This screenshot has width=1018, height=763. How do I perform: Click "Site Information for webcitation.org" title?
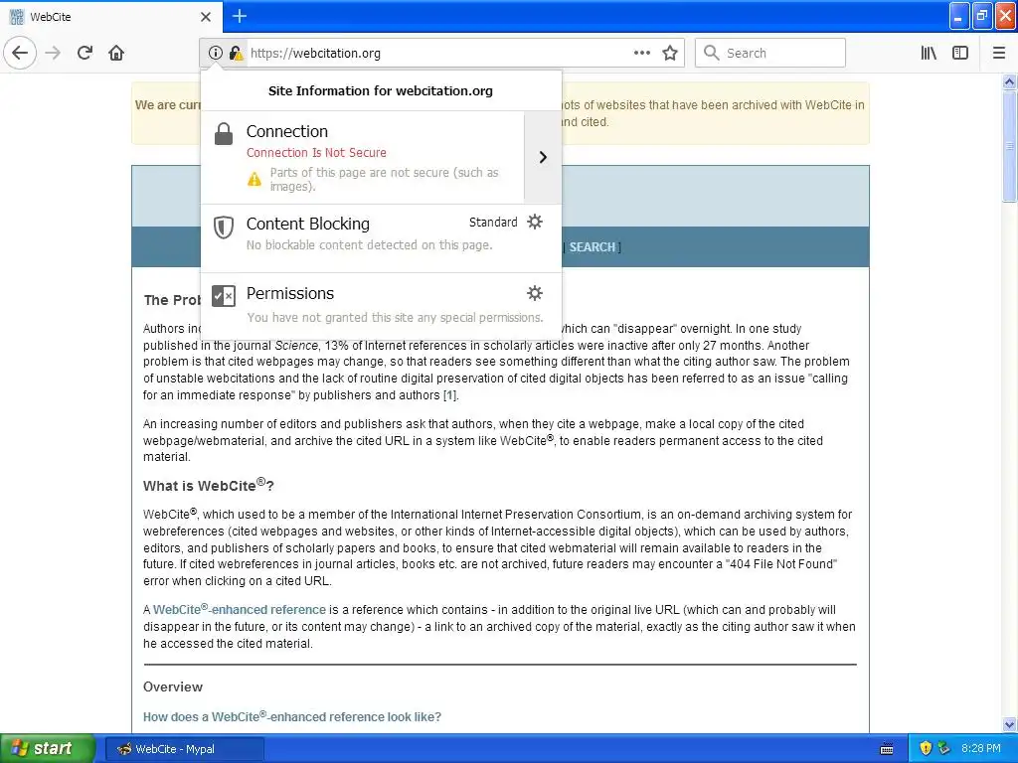381,90
